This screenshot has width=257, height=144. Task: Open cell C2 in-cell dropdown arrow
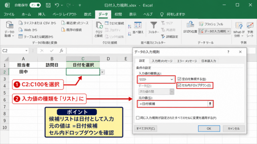pos(102,72)
